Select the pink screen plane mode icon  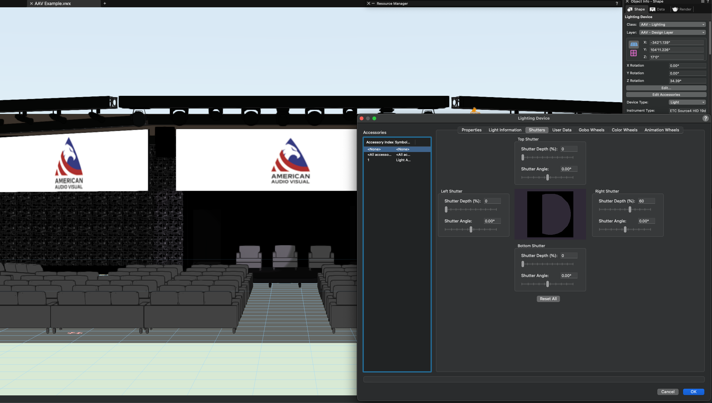(x=634, y=53)
